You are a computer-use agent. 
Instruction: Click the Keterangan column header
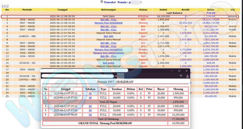pos(108,10)
